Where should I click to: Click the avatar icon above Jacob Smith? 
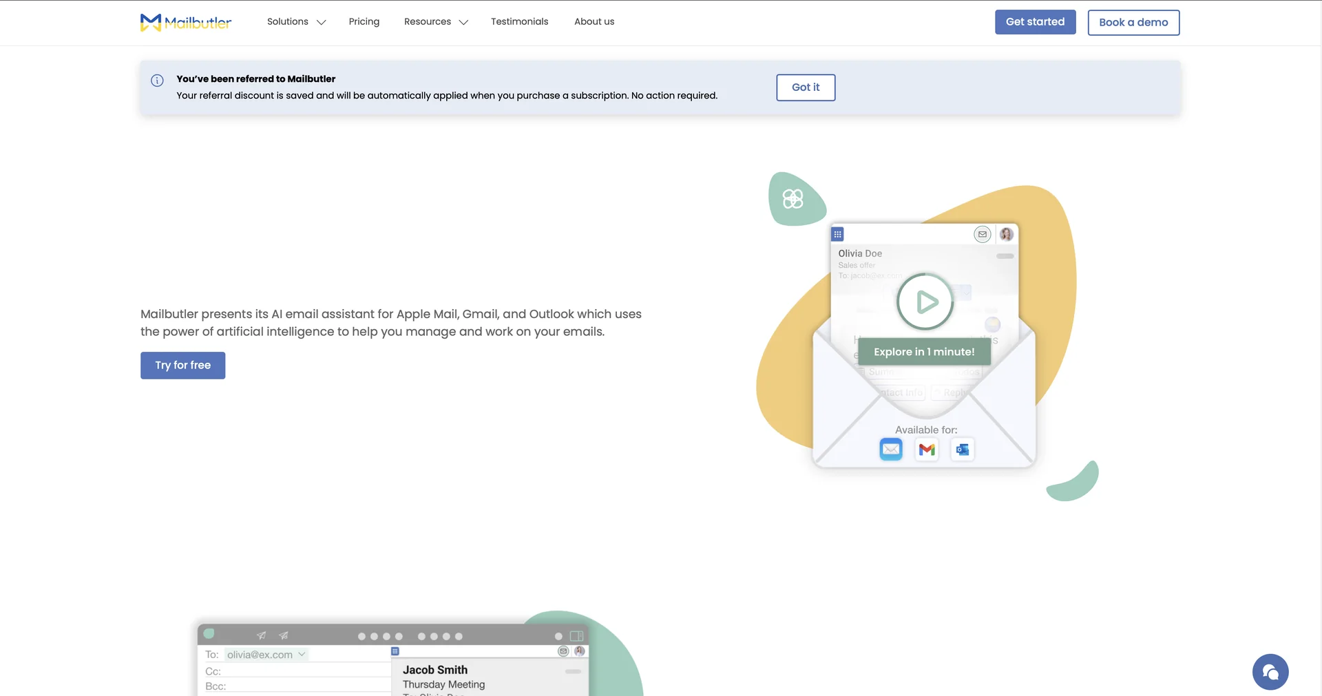click(580, 651)
